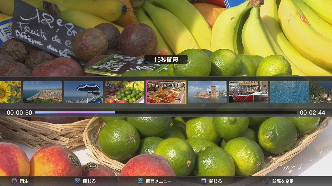
Task: Click the 閉じる label beside the square icon
Action: [215, 181]
